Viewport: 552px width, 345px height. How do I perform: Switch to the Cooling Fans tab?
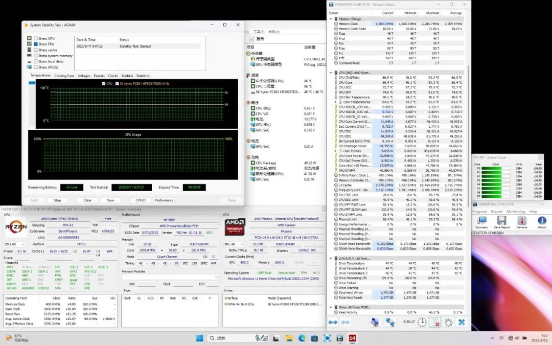pyautogui.click(x=64, y=76)
